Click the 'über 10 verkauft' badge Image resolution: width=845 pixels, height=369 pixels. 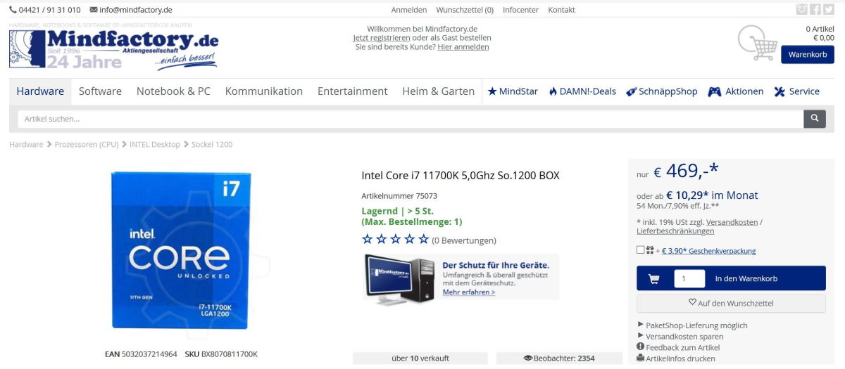tap(420, 358)
